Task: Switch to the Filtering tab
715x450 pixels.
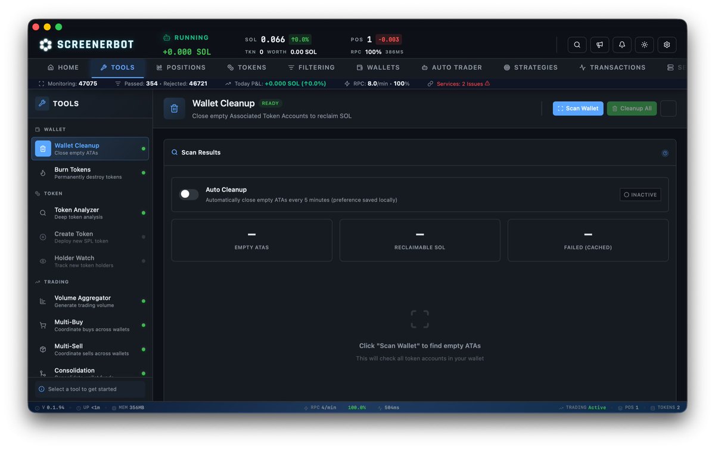Action: [311, 68]
